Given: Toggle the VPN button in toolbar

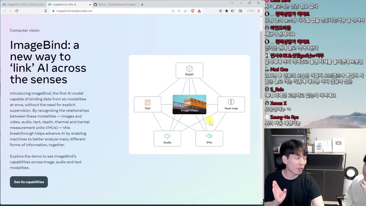Looking at the screenshot, I should click(x=251, y=11).
